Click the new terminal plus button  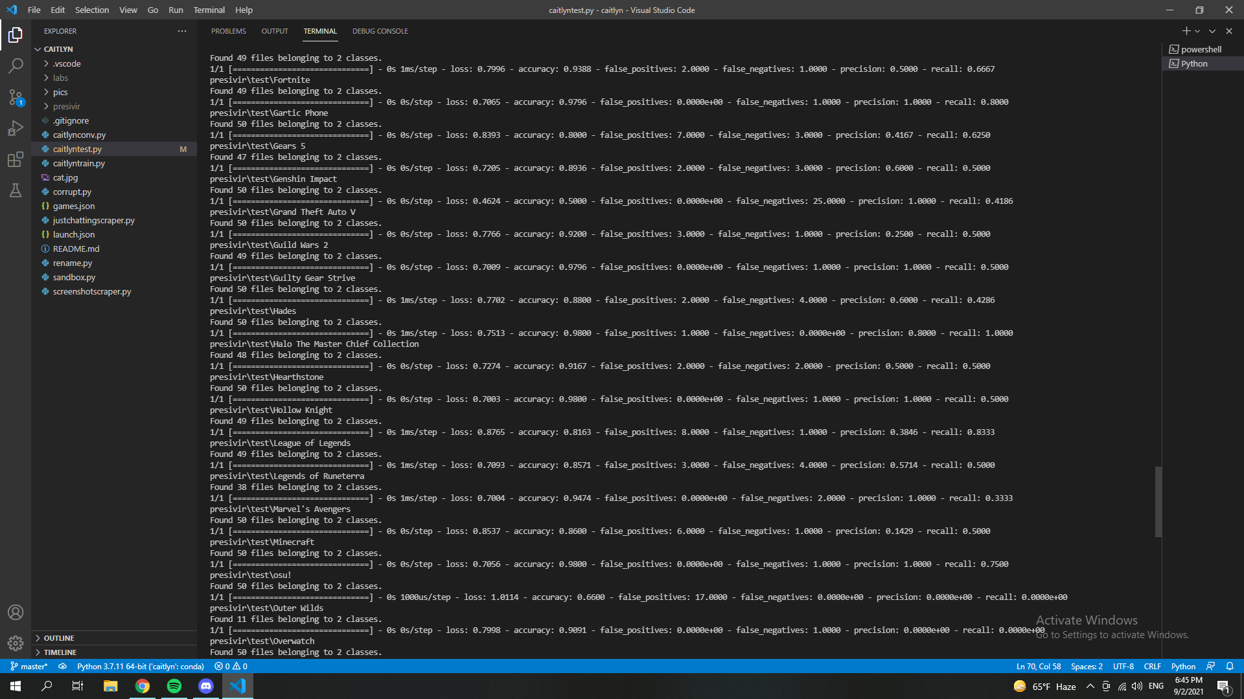pos(1186,31)
